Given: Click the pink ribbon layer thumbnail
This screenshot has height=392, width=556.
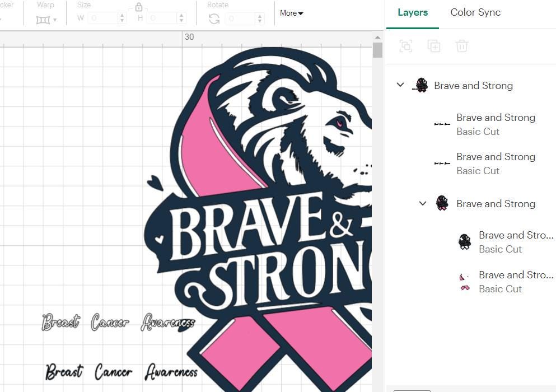Looking at the screenshot, I should 465,282.
